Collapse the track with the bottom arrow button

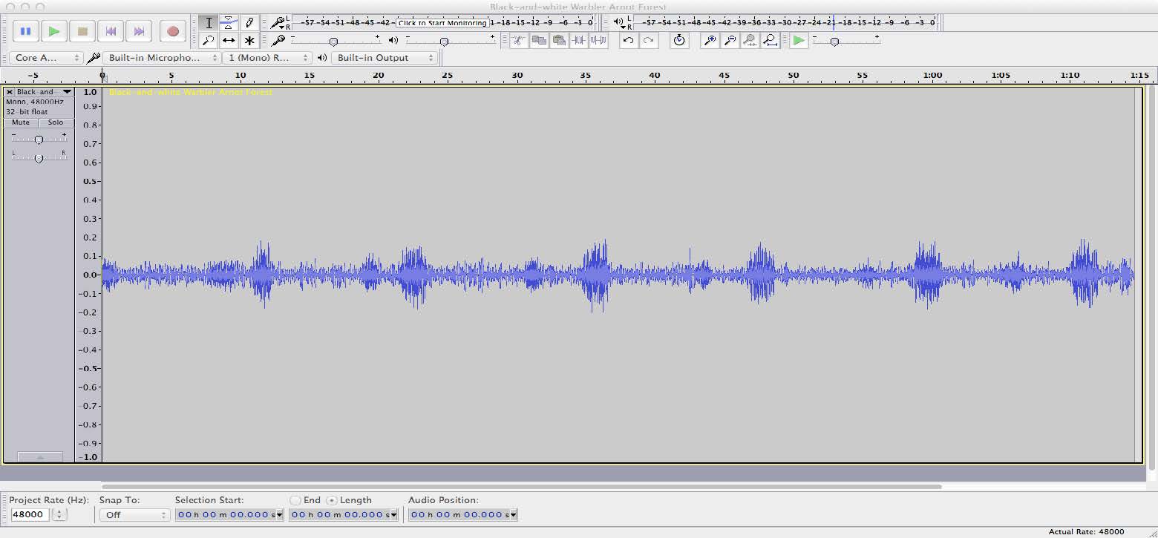coord(40,457)
